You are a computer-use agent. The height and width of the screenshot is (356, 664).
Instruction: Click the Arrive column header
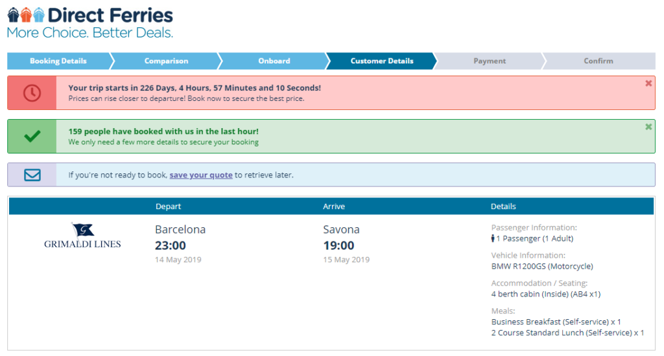(x=334, y=206)
